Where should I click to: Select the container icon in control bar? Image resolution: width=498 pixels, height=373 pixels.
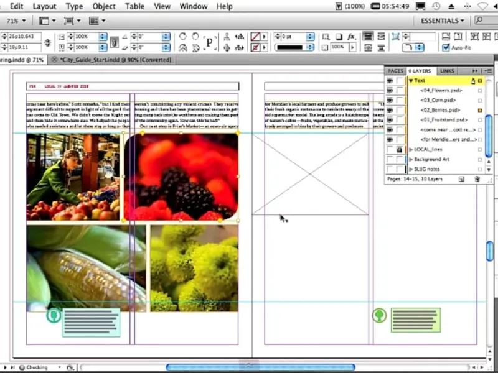click(227, 37)
